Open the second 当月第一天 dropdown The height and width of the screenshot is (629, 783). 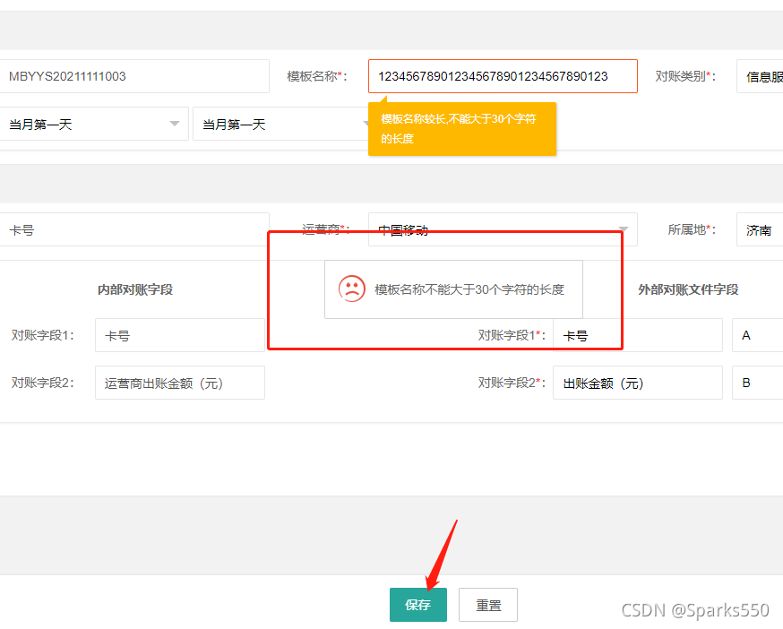click(280, 124)
